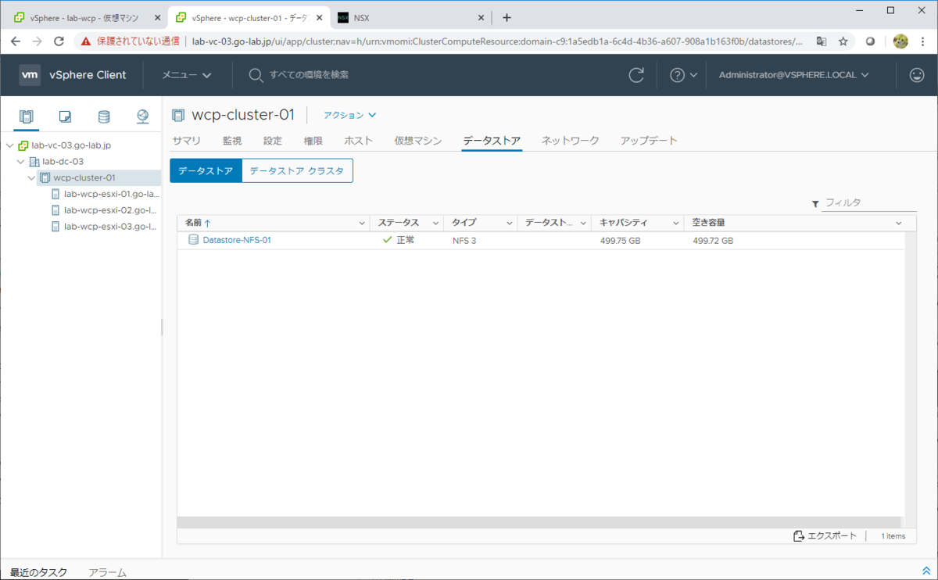Open the アクション dropdown
938x580 pixels.
click(x=350, y=115)
